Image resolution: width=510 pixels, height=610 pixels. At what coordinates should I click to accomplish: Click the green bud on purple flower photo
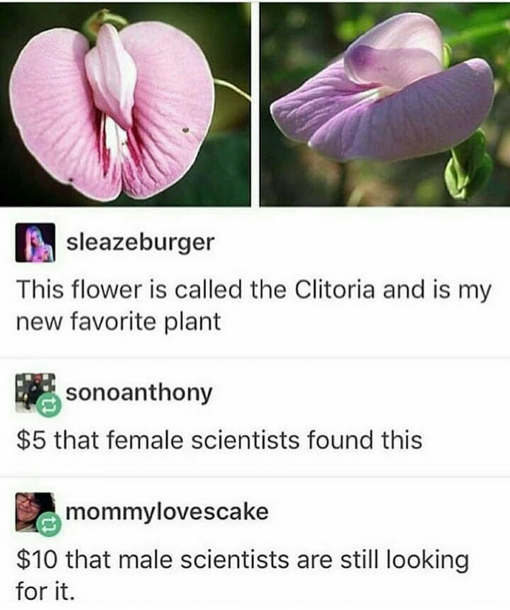(468, 167)
